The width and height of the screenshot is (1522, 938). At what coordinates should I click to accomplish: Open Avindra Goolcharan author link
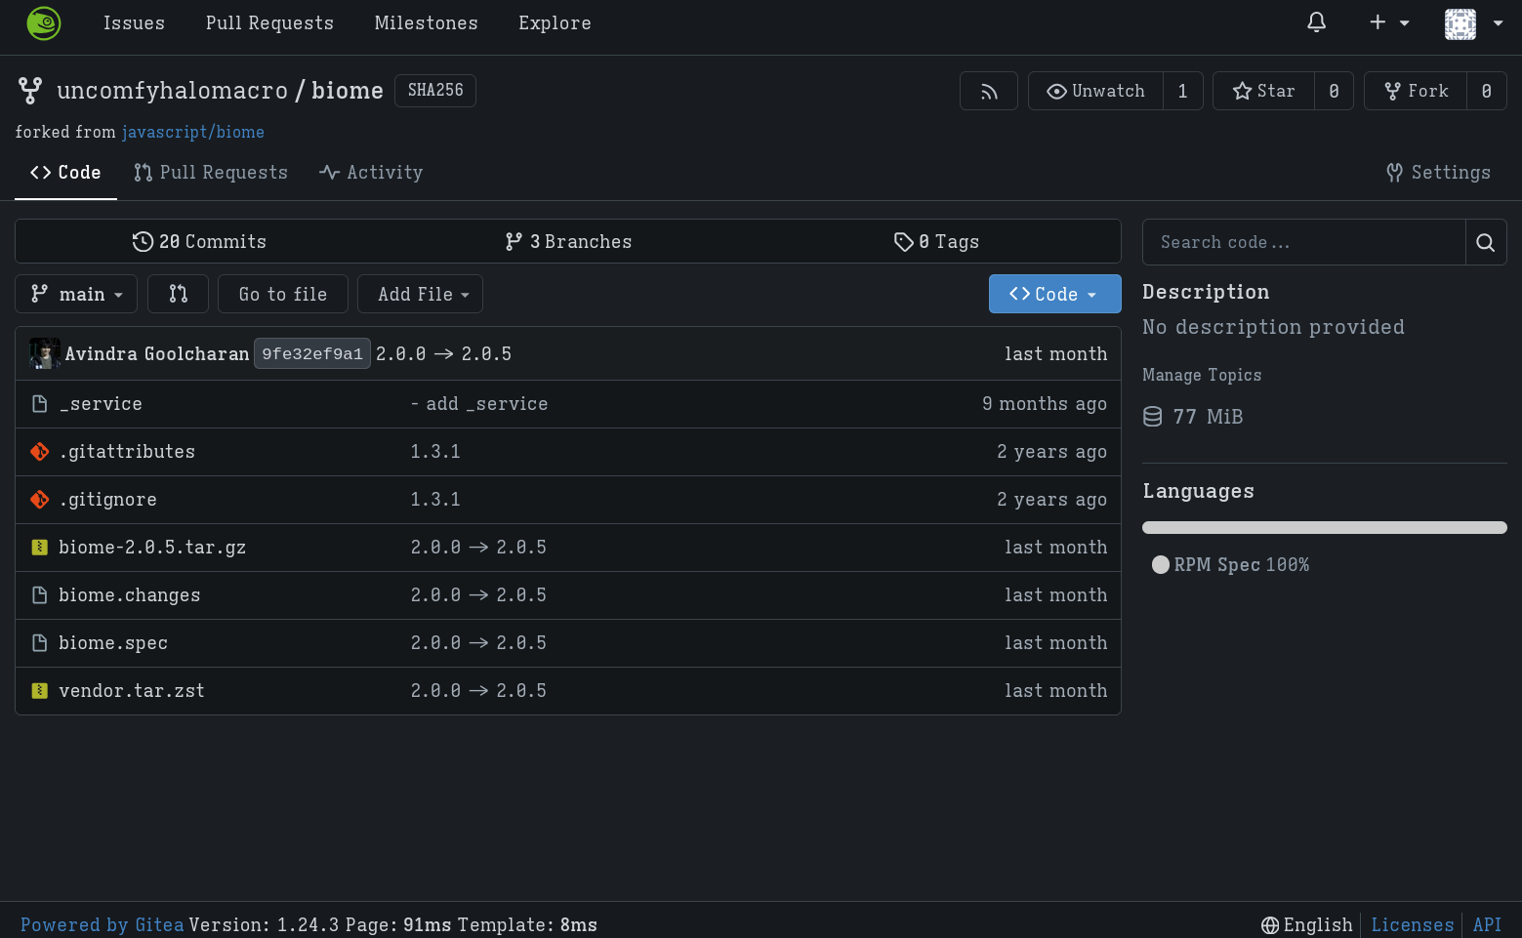[157, 354]
